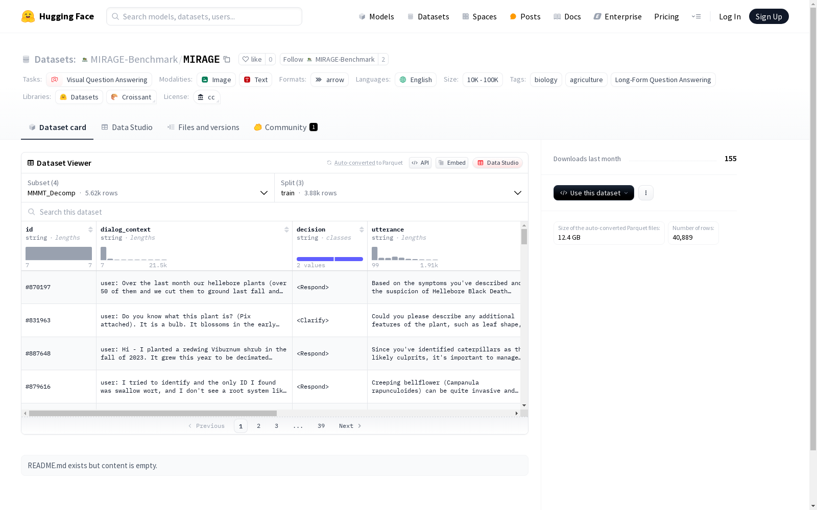817x510 pixels.
Task: Open the Pricing page
Action: click(x=666, y=16)
